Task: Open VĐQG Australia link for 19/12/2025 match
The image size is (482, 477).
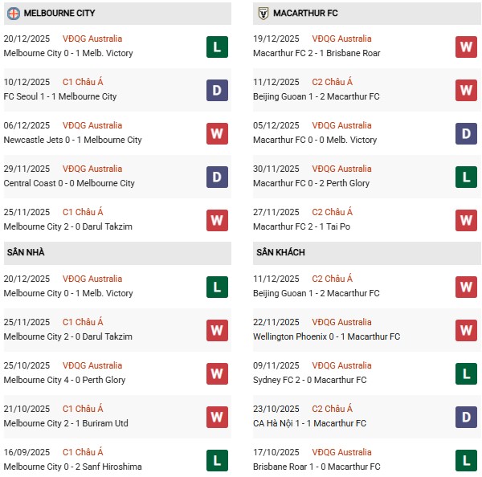Action: coord(341,39)
